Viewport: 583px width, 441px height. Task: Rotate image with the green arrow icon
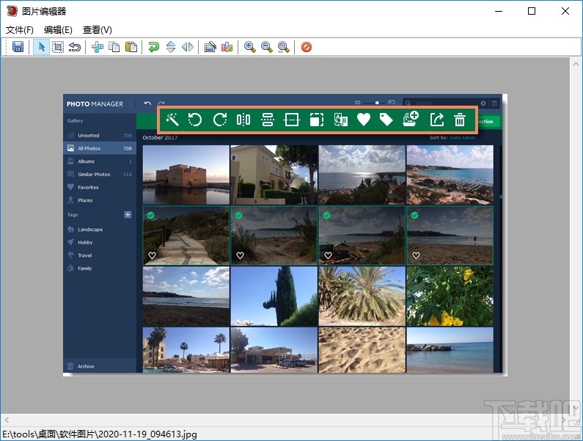coord(153,47)
